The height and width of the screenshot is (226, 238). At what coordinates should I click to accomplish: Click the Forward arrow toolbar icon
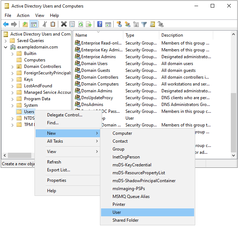tap(14, 24)
